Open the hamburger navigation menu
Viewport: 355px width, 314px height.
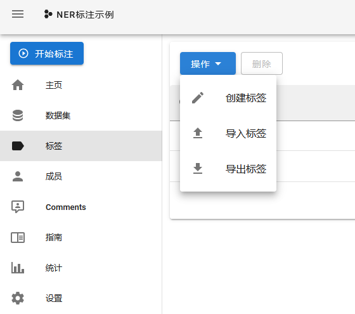18,14
